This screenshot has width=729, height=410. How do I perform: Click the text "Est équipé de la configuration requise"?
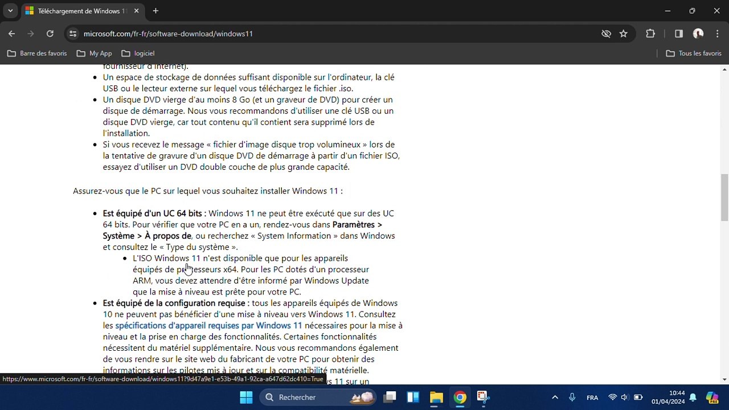[174, 303]
